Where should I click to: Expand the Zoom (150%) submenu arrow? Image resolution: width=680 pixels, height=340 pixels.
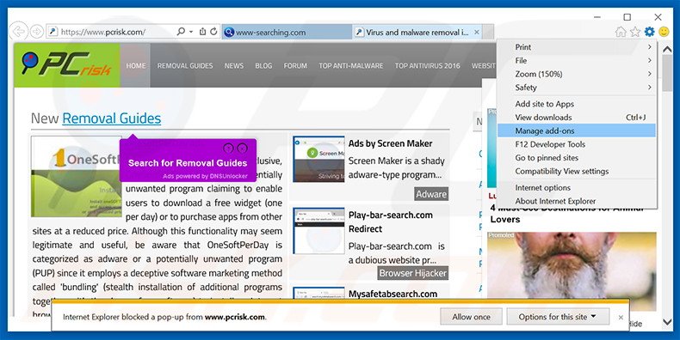pyautogui.click(x=649, y=74)
